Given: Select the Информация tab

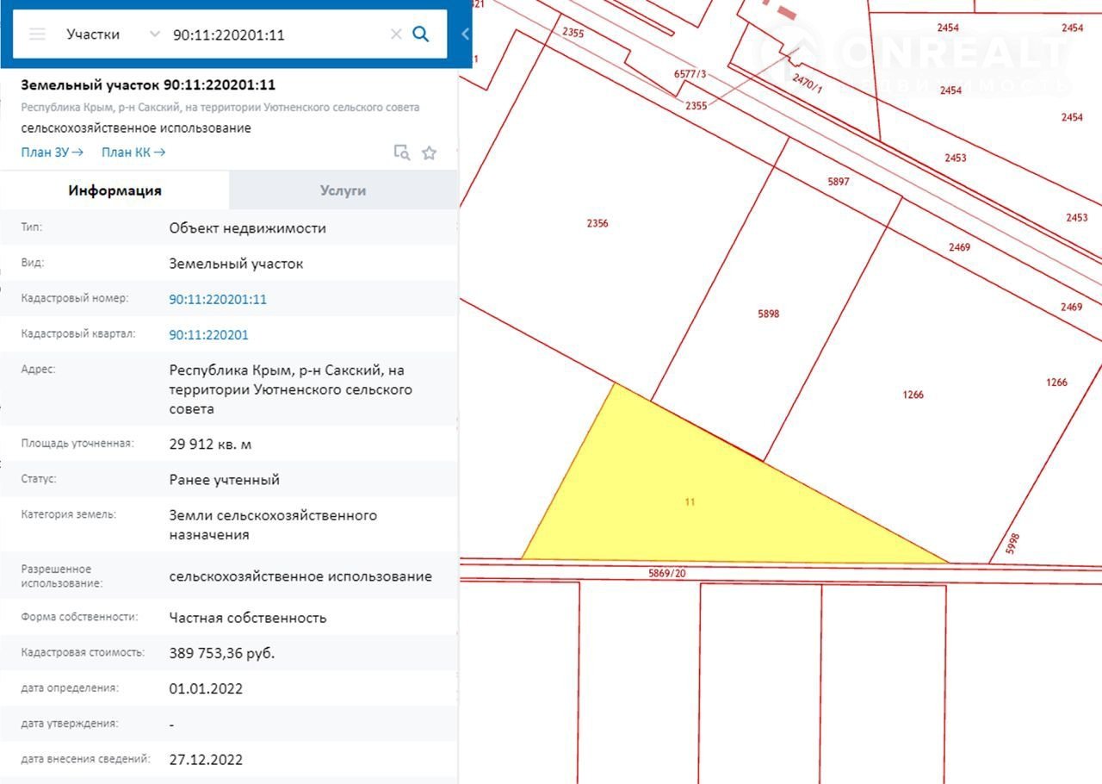Looking at the screenshot, I should (x=115, y=190).
